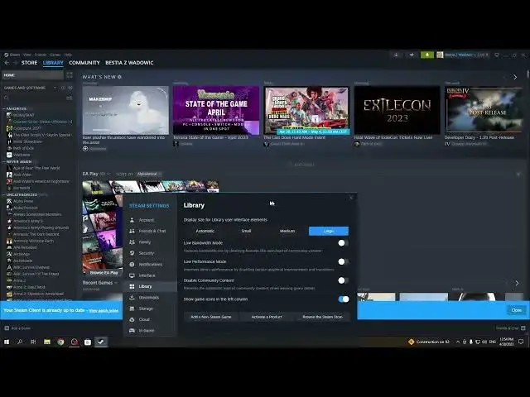
Task: Open the Friends menu
Action: tap(41, 55)
